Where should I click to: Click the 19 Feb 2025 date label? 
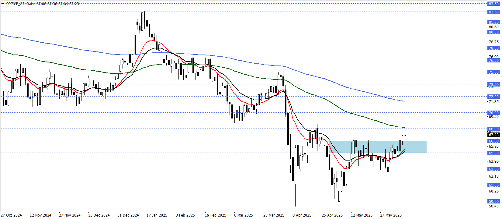click(216, 215)
